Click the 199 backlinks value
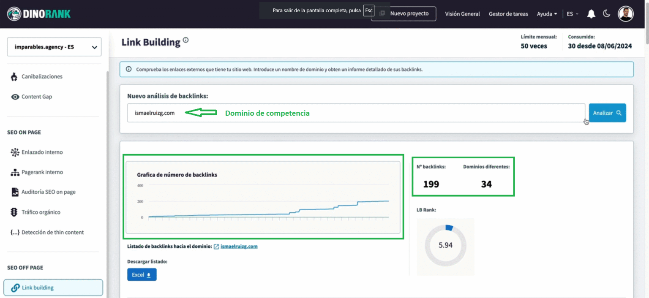The height and width of the screenshot is (298, 649). point(431,184)
